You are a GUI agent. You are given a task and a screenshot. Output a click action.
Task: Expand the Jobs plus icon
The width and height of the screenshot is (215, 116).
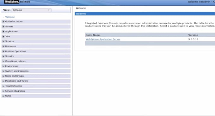coord(3,36)
